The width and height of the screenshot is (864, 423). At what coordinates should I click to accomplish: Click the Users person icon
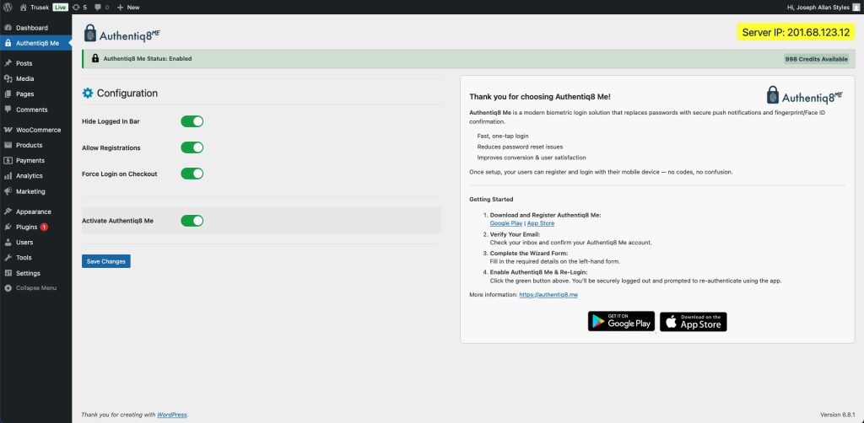click(x=8, y=242)
